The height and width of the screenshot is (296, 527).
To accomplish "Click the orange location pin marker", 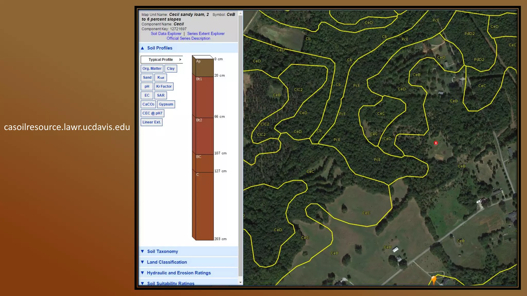I will pos(434,279).
